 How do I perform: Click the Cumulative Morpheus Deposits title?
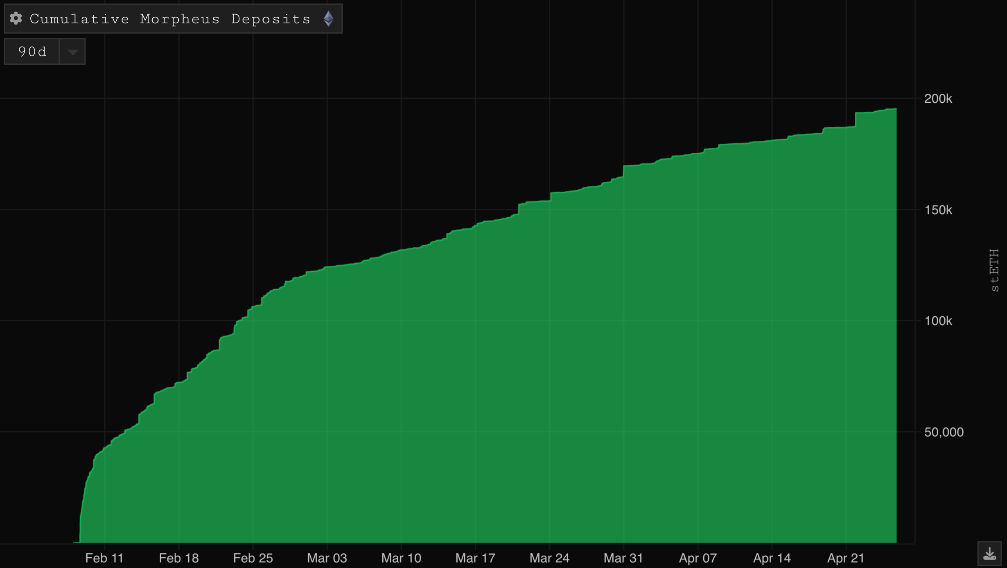pos(170,19)
